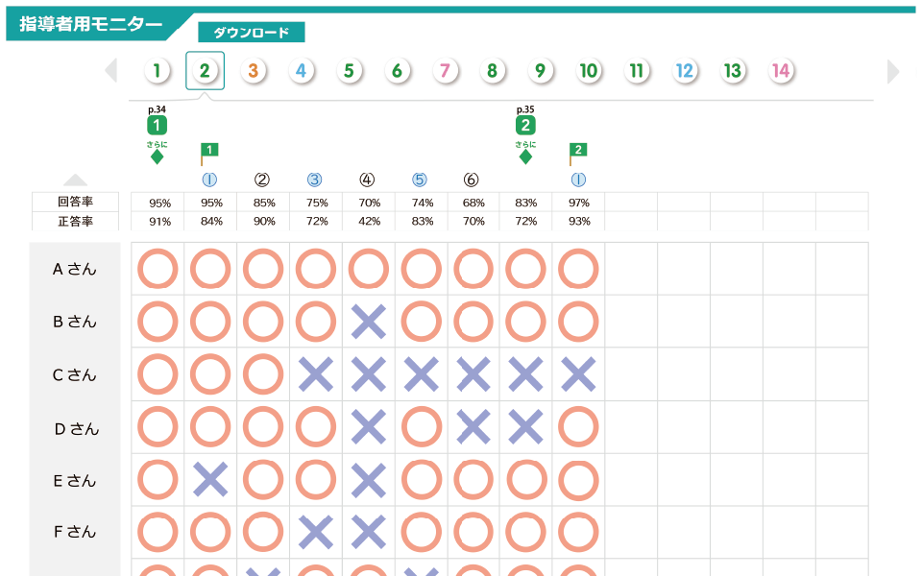The height and width of the screenshot is (576, 922).
Task: Open C さん's cross mark for question ③
Action: pyautogui.click(x=316, y=374)
